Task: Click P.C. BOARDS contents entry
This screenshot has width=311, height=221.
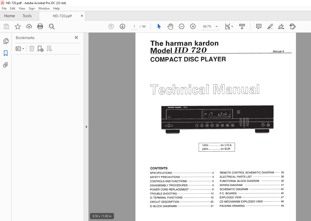Action: point(252,193)
